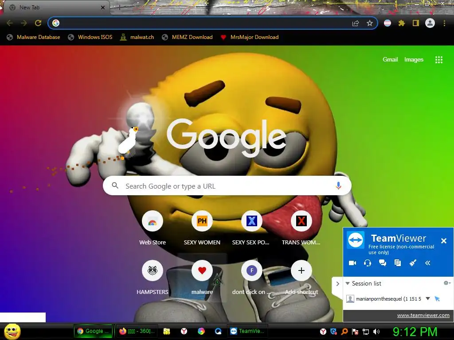
Task: Open the smiley Start button
Action: (x=12, y=331)
